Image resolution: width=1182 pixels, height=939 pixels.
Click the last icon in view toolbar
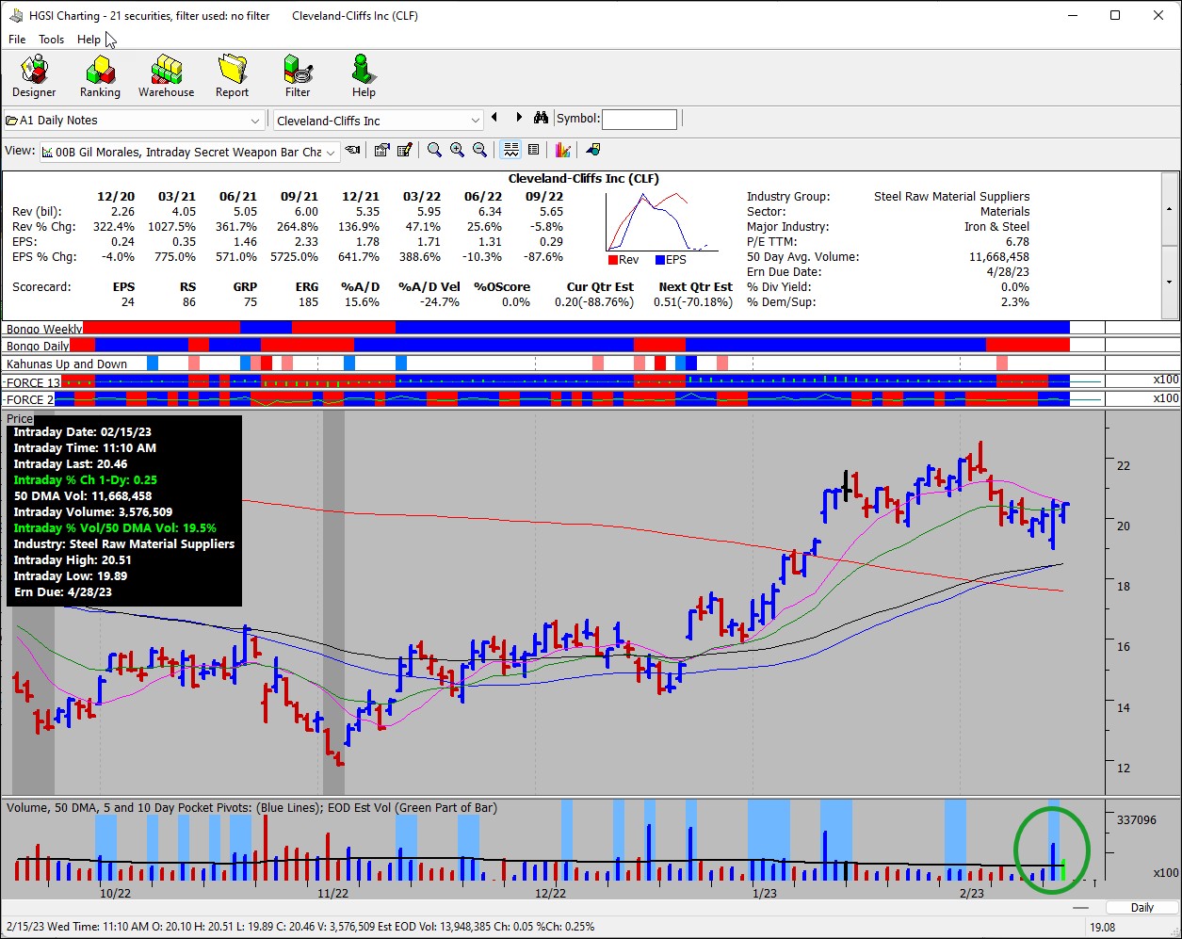tap(593, 151)
